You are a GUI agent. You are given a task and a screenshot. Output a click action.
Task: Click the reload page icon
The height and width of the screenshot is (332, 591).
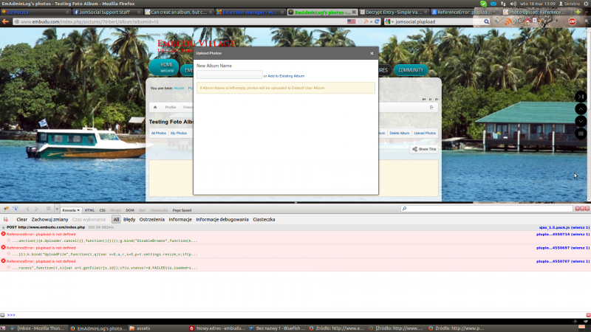[377, 21]
